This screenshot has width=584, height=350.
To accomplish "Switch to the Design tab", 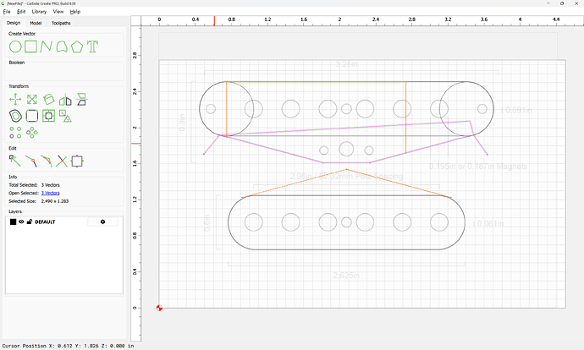I will (x=14, y=23).
